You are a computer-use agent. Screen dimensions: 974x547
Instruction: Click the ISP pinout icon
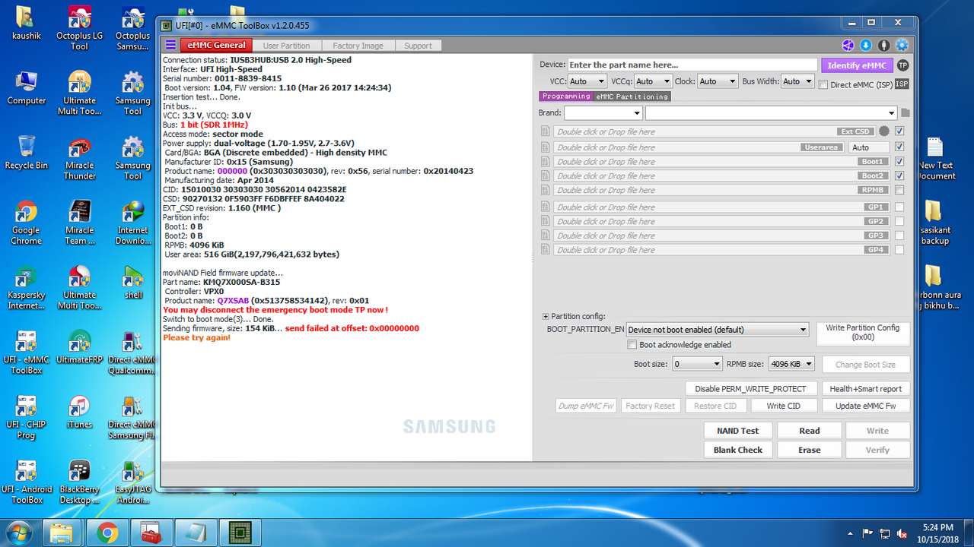pyautogui.click(x=902, y=84)
